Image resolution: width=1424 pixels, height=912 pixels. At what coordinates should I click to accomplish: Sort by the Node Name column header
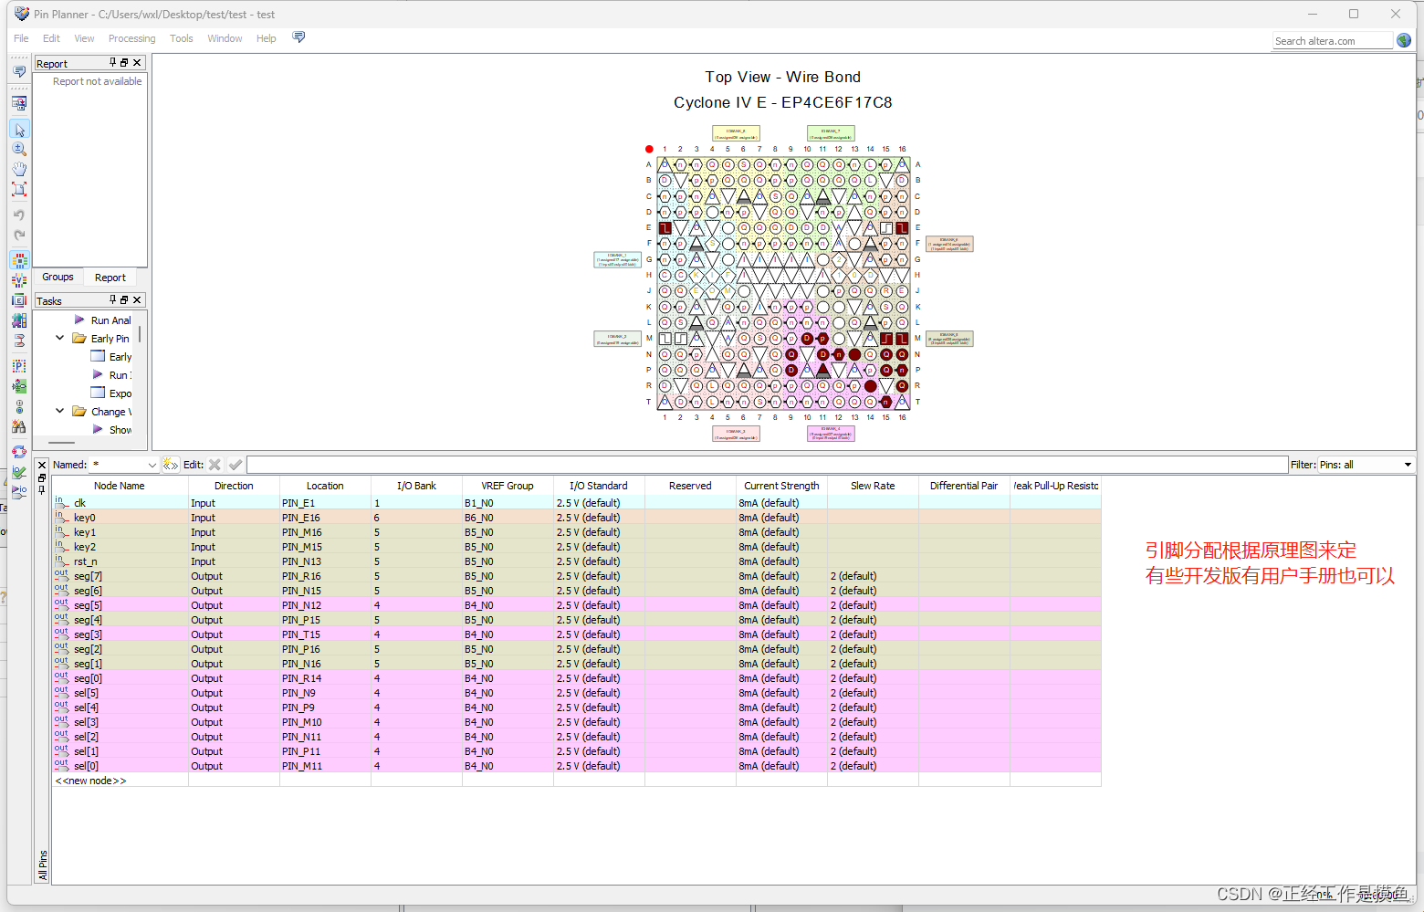(120, 486)
